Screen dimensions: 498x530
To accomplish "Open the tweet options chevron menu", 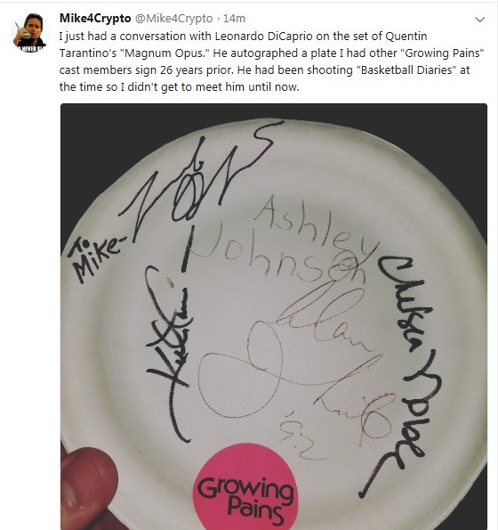I will click(x=479, y=20).
